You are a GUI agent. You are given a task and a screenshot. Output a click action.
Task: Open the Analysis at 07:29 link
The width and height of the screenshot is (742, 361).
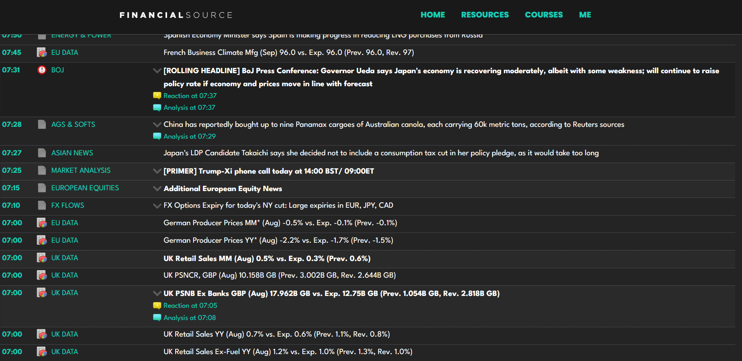tap(189, 137)
